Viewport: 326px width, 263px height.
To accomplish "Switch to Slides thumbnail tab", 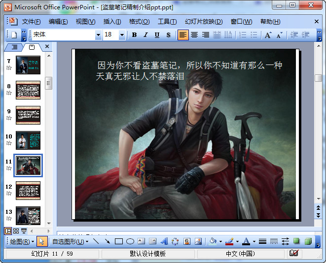I will [32, 47].
